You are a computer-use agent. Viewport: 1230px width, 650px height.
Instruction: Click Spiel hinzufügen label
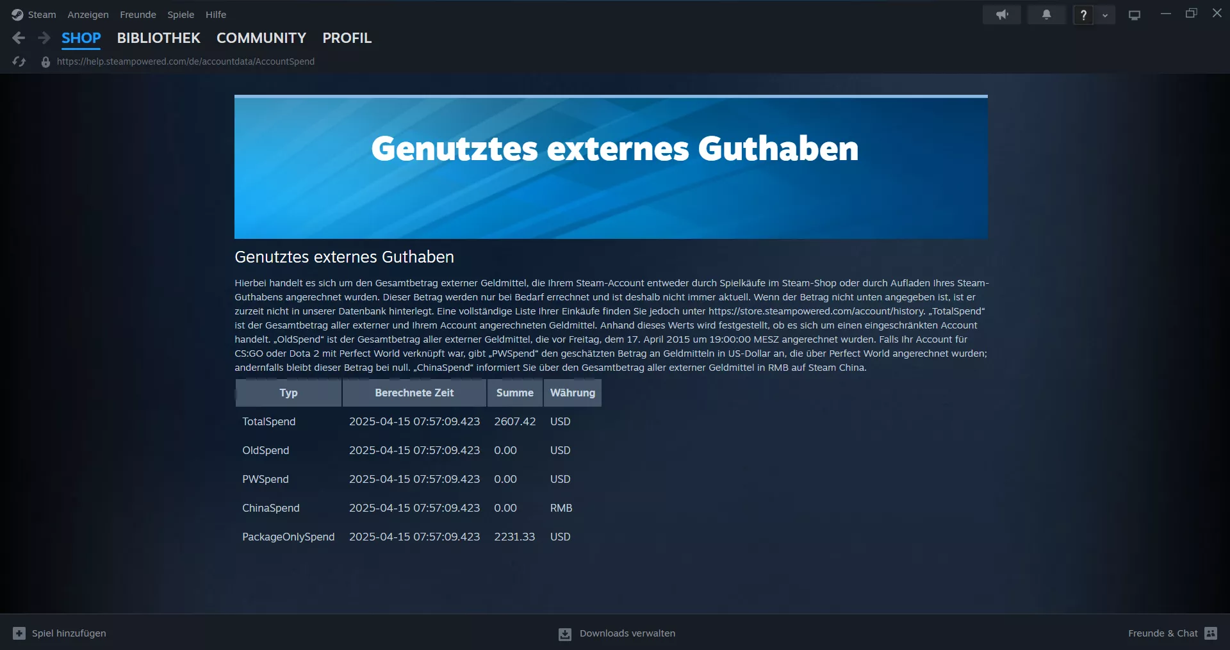pyautogui.click(x=69, y=633)
